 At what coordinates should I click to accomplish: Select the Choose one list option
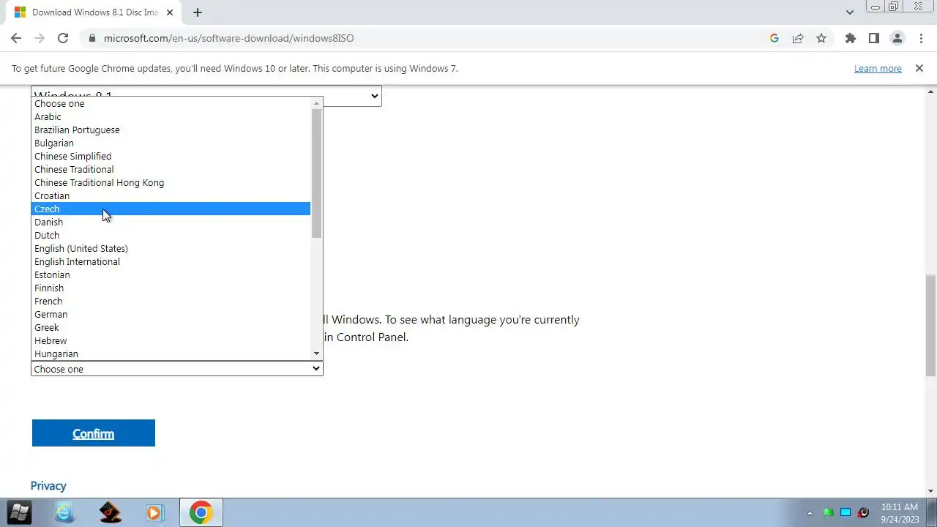172,103
